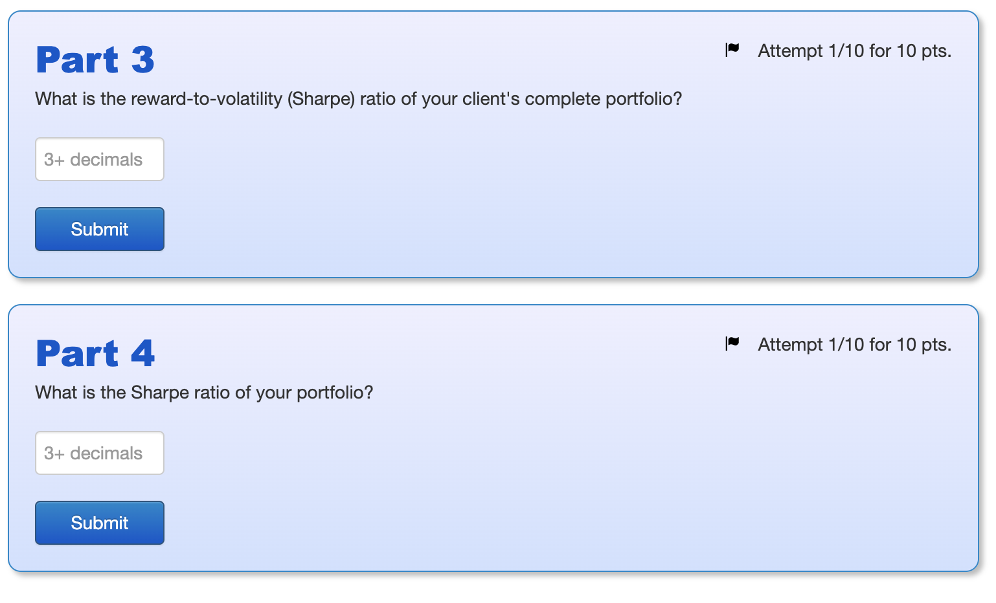Viewport: 996px width, 603px height.
Task: Select the 3+ decimals box in Part 3
Action: (99, 159)
